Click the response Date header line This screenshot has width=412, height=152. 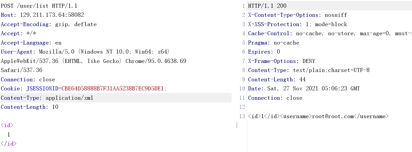(304, 89)
